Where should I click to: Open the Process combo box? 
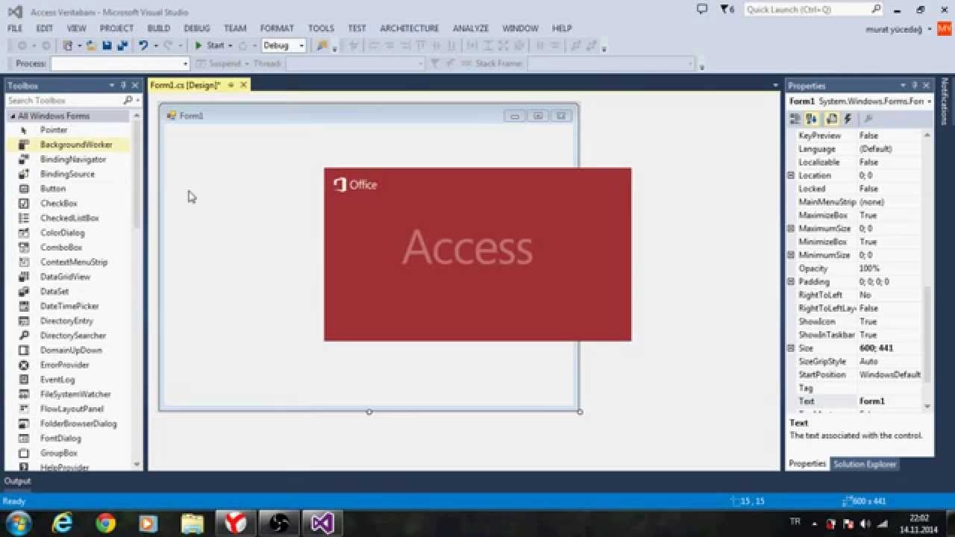click(120, 64)
